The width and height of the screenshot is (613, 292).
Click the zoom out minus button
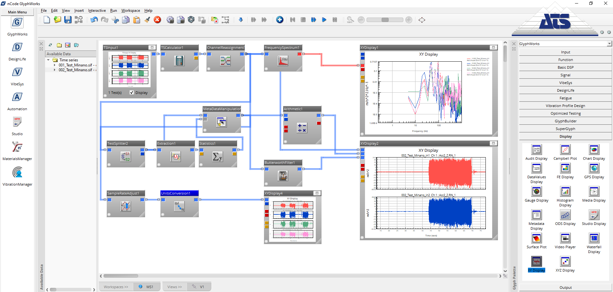(x=361, y=20)
